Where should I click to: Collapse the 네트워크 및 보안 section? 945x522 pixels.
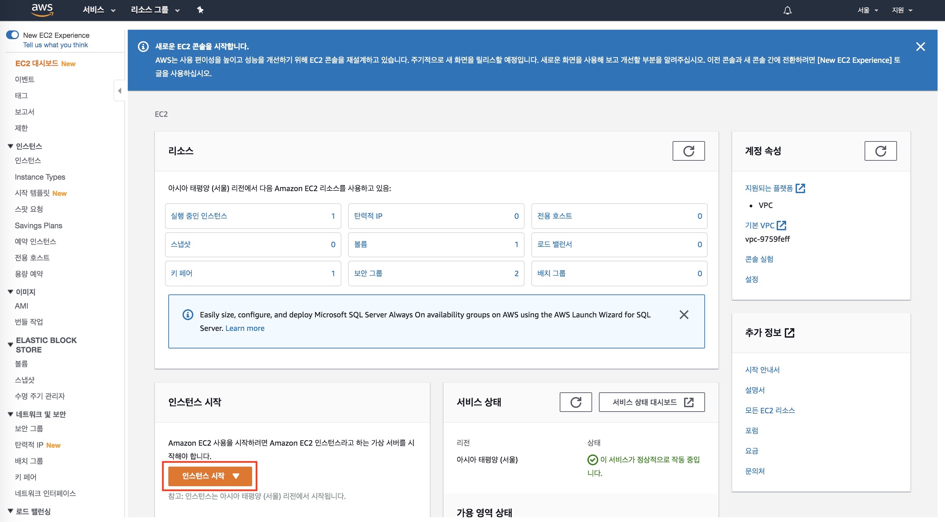tap(10, 414)
